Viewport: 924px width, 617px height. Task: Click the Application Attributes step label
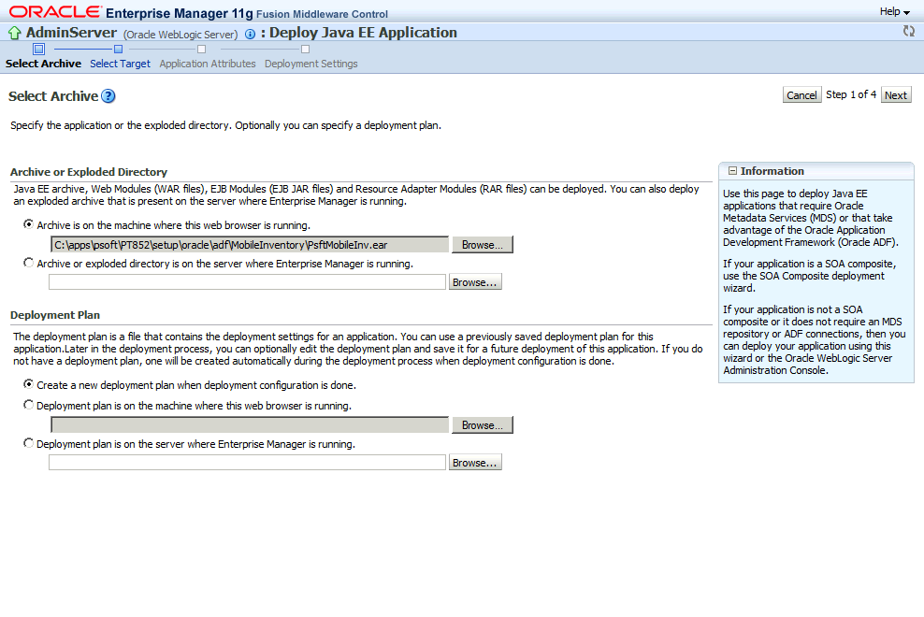coord(208,64)
